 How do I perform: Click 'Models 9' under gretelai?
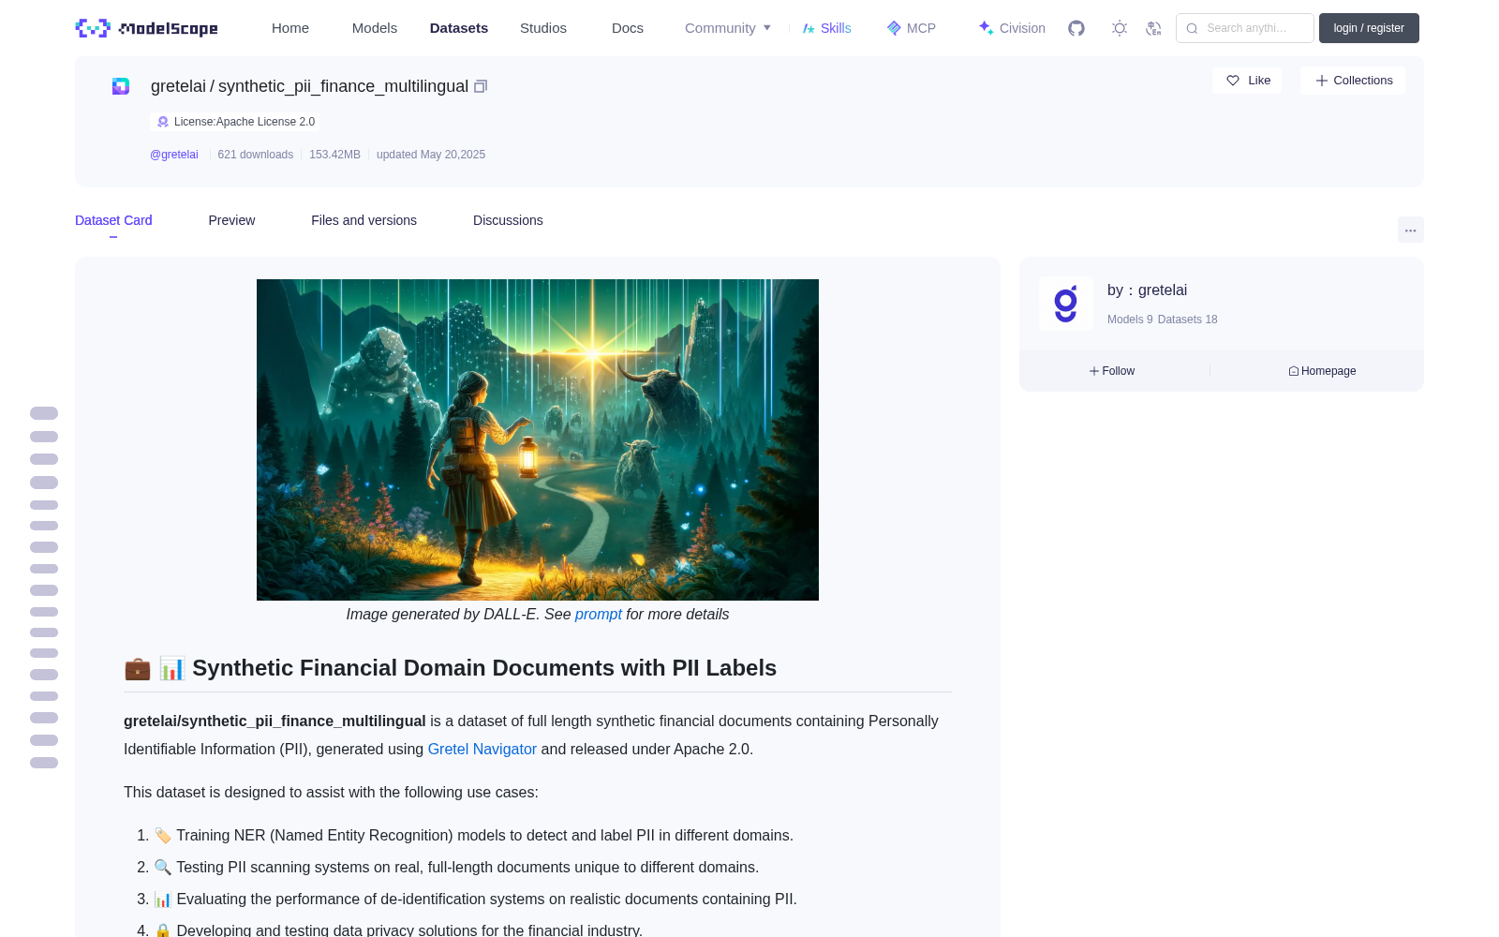[1130, 320]
